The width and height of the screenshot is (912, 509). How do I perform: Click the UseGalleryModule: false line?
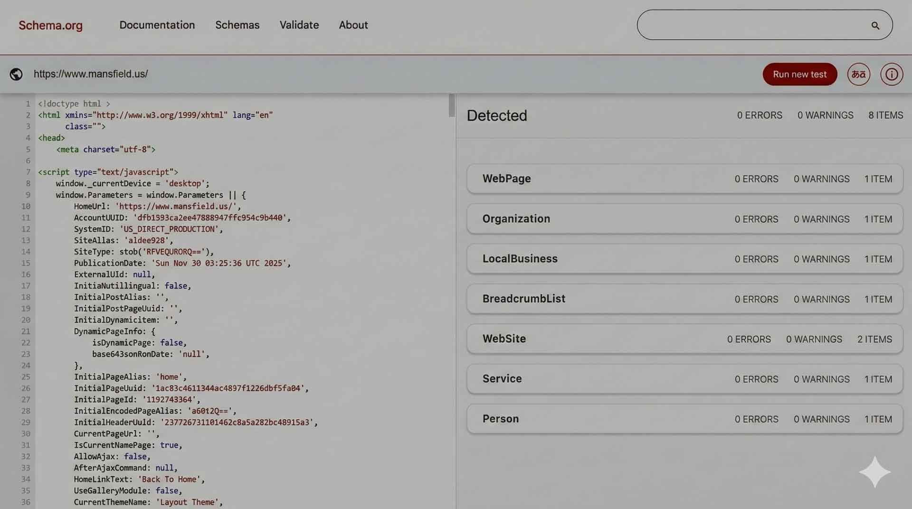point(128,491)
